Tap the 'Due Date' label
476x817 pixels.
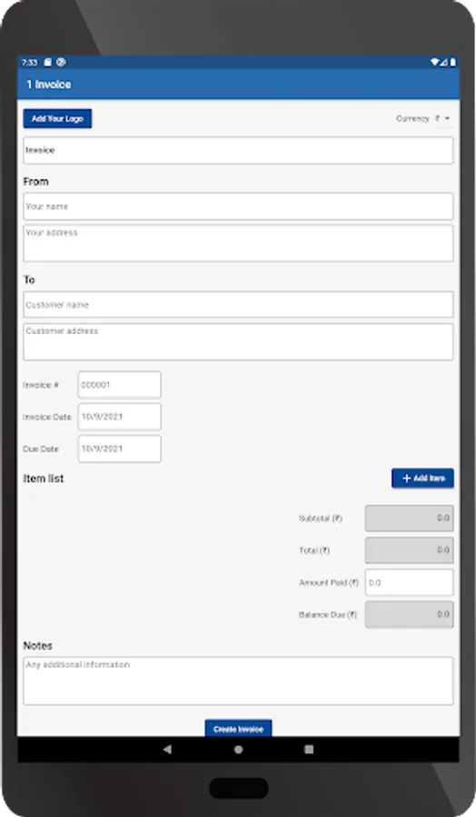(x=41, y=448)
